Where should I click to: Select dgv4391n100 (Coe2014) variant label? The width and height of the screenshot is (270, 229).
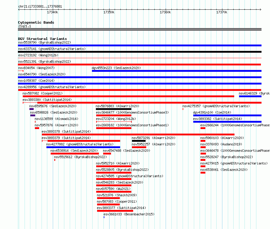212,112
